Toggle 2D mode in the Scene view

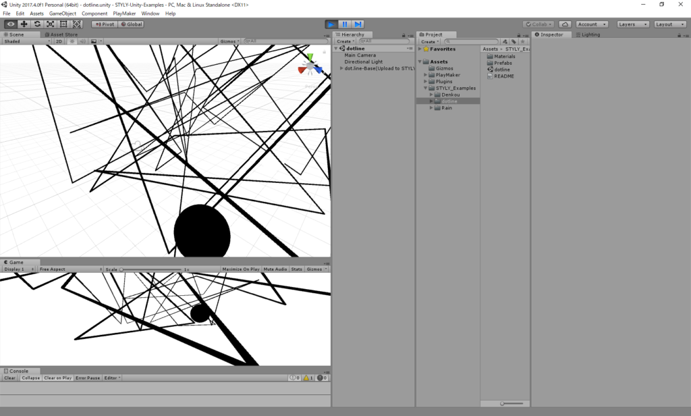(59, 41)
